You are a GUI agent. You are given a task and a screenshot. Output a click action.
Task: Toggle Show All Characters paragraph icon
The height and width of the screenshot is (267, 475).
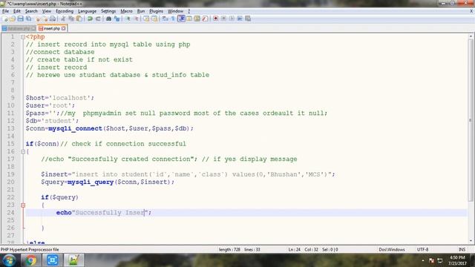coord(173,19)
